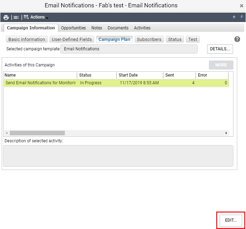Sort activities by Start Date column
The image size is (246, 229).
coord(139,75)
